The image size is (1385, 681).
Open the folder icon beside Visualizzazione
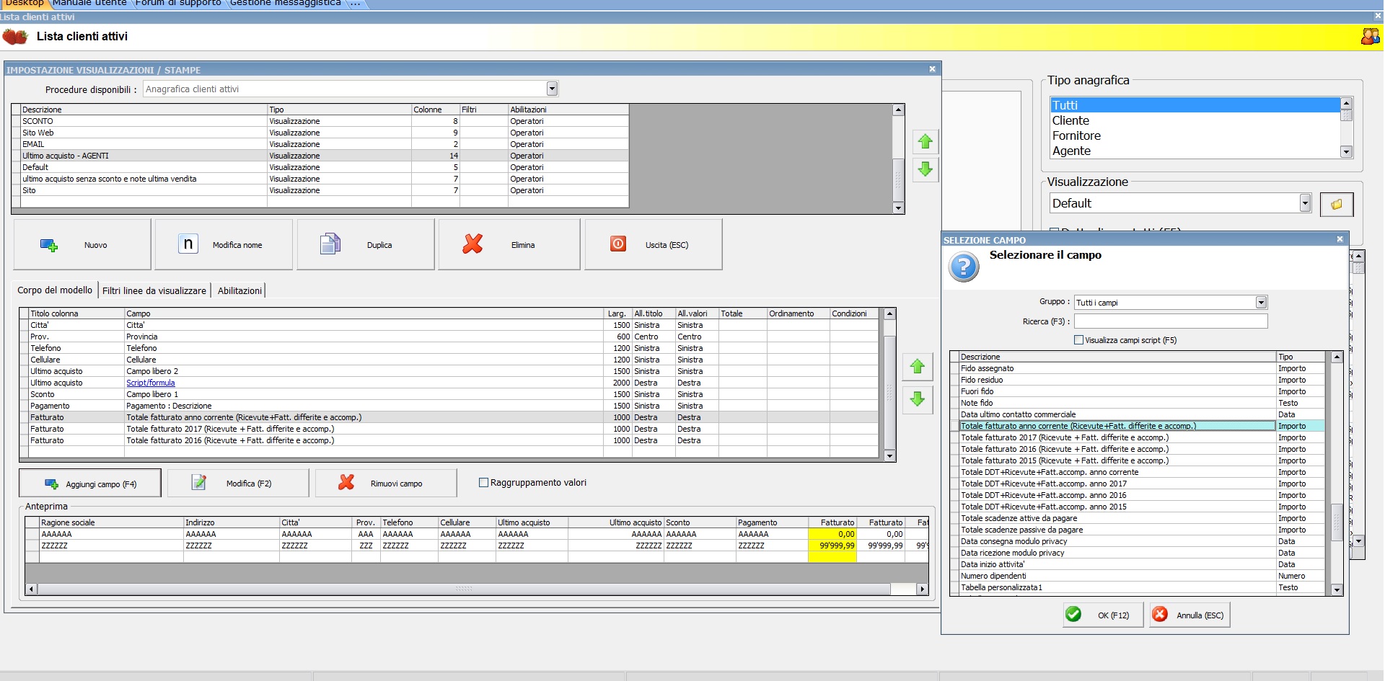tap(1336, 205)
